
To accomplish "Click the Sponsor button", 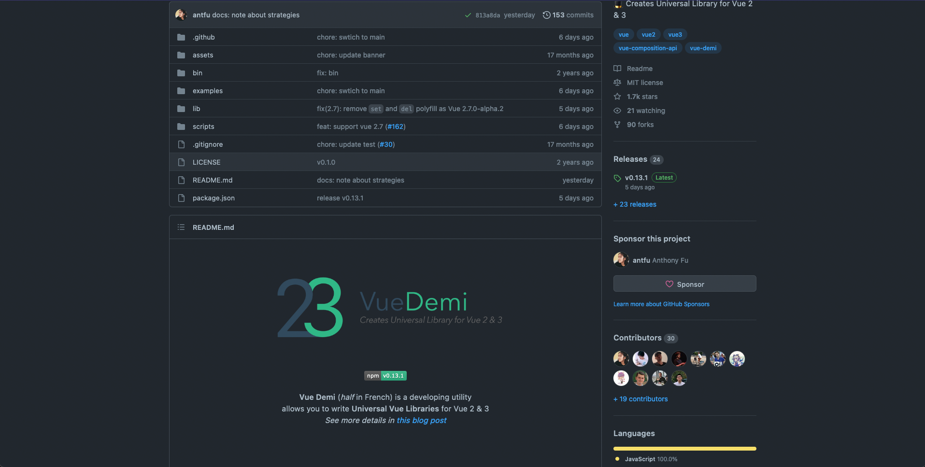I will coord(684,284).
